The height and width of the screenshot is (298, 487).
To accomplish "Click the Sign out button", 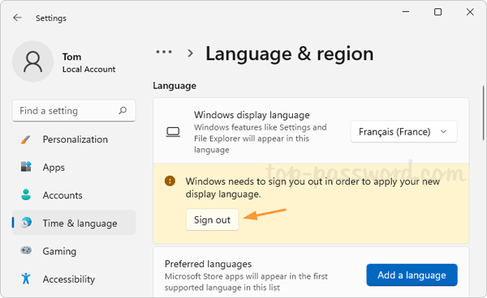I will [212, 219].
